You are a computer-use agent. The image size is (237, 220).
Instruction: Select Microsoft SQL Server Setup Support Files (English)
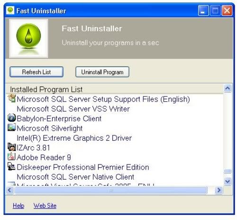(x=103, y=99)
